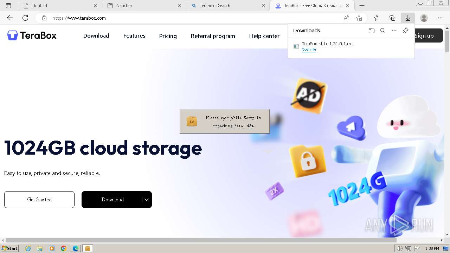Open more options in Downloads panel
This screenshot has height=253, width=450.
tap(394, 31)
